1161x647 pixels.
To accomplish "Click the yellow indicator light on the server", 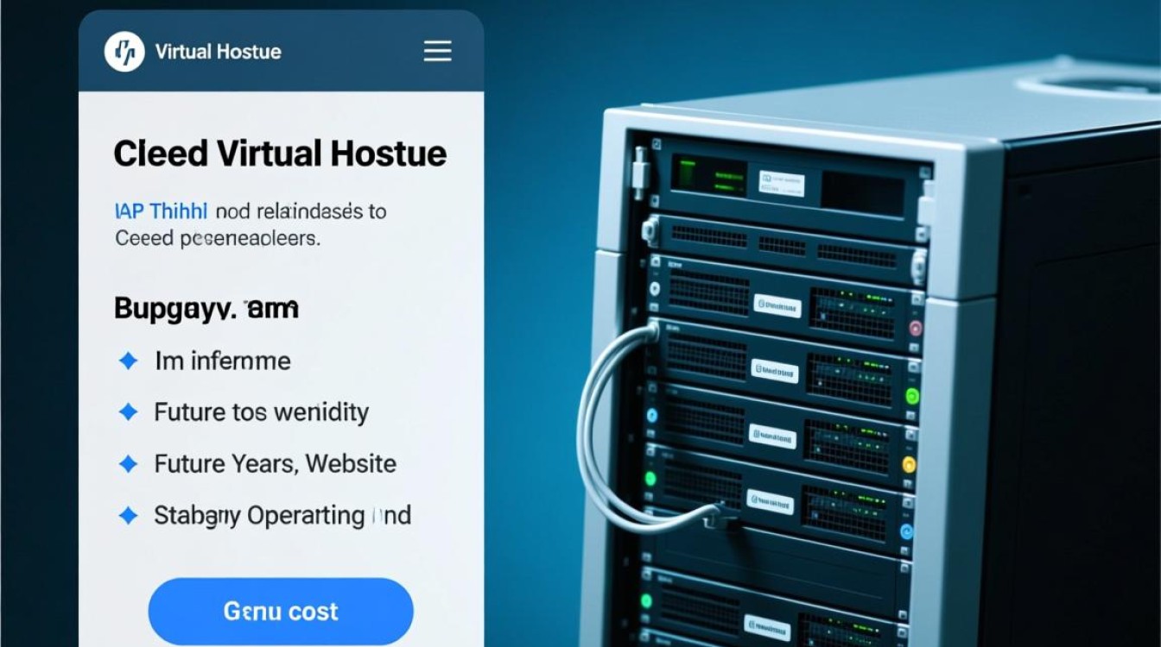I will 908,465.
